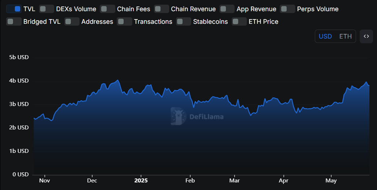
Task: Turn on Chain Fees toggle
Action: pyautogui.click(x=107, y=9)
